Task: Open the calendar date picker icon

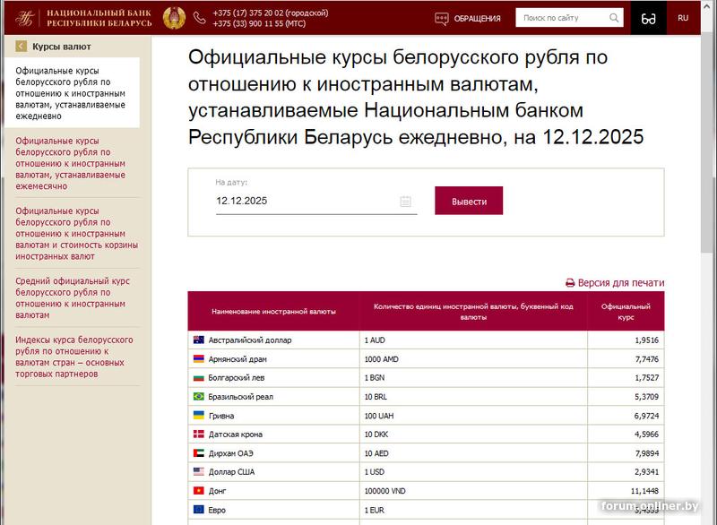Action: [x=406, y=201]
